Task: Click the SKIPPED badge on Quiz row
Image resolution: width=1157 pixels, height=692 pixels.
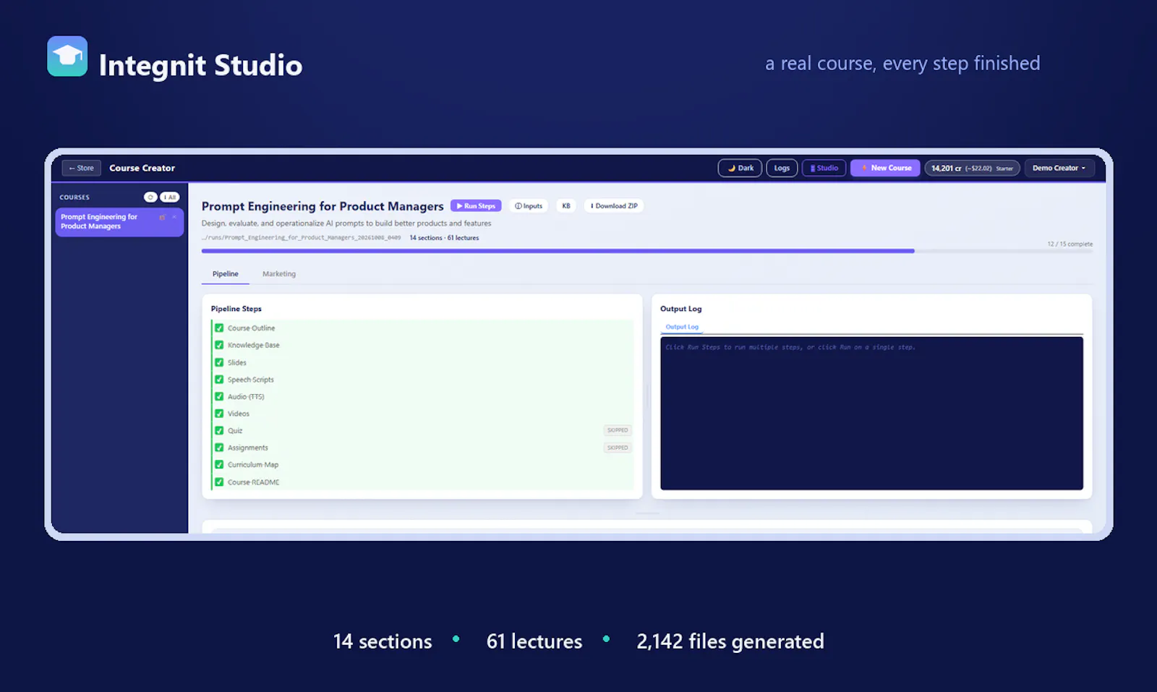Action: click(618, 430)
